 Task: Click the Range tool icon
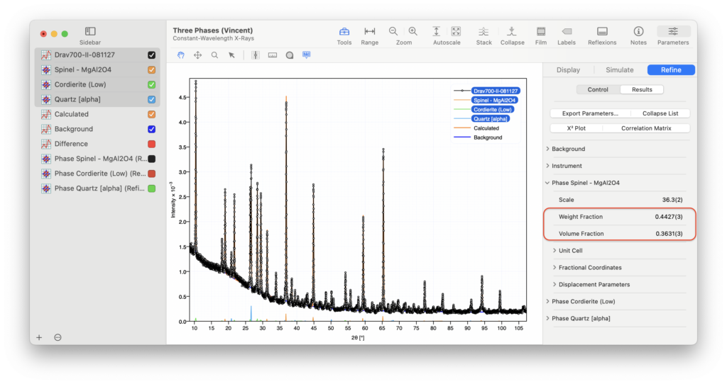[x=369, y=32]
